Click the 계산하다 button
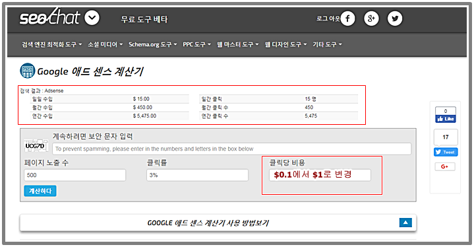 (x=40, y=191)
